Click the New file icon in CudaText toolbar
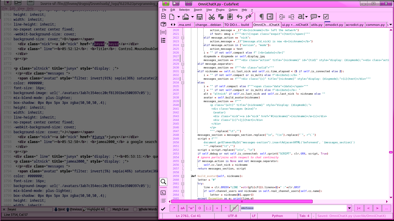Image resolution: width=394 pixels, height=221 pixels. 172,17
